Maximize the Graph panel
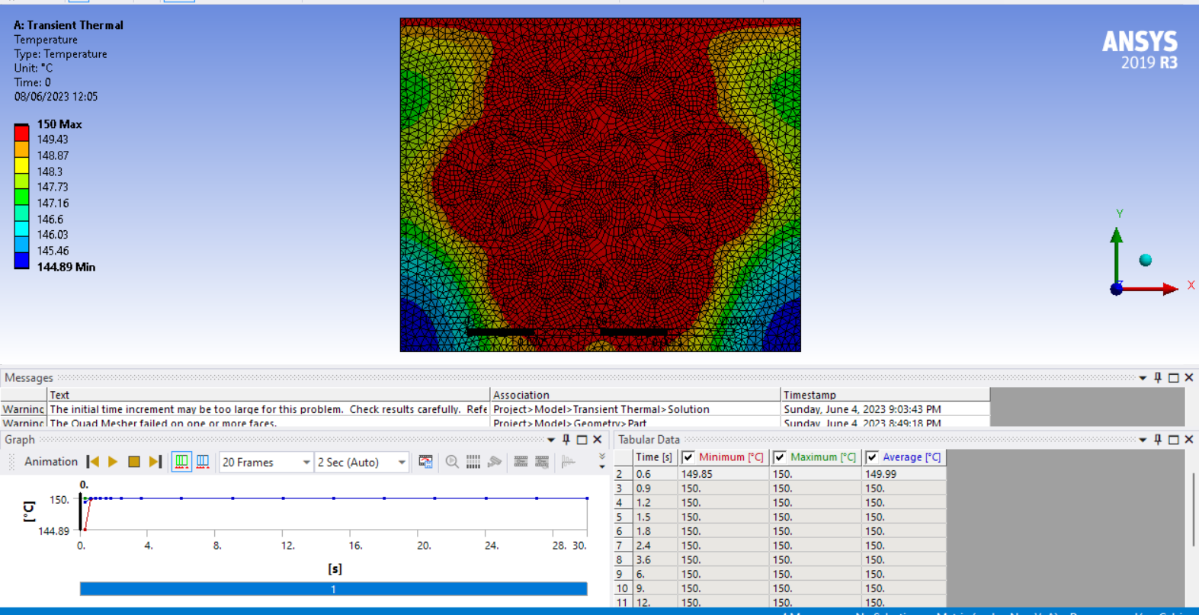The height and width of the screenshot is (615, 1199). 582,440
